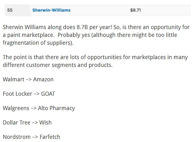
Task: Click the $8.71 revenue value
Action: [x=135, y=10]
